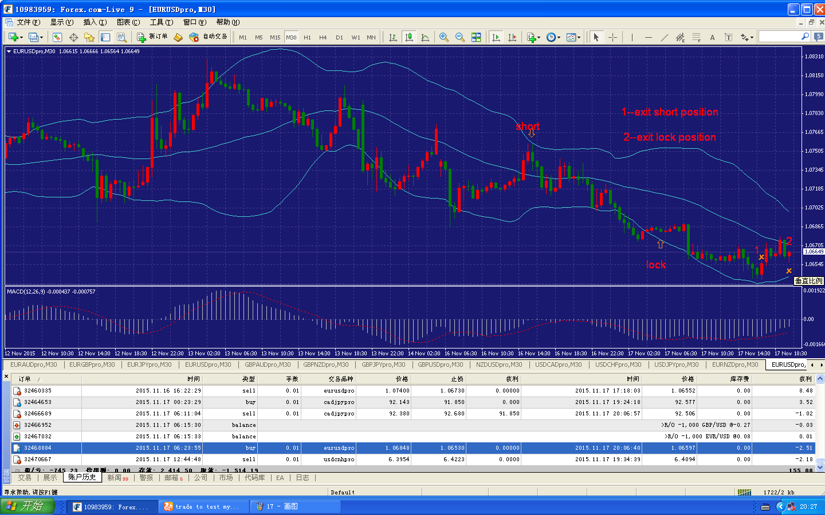Select the horizontal line drawing tool
Image resolution: width=825 pixels, height=515 pixels.
648,37
